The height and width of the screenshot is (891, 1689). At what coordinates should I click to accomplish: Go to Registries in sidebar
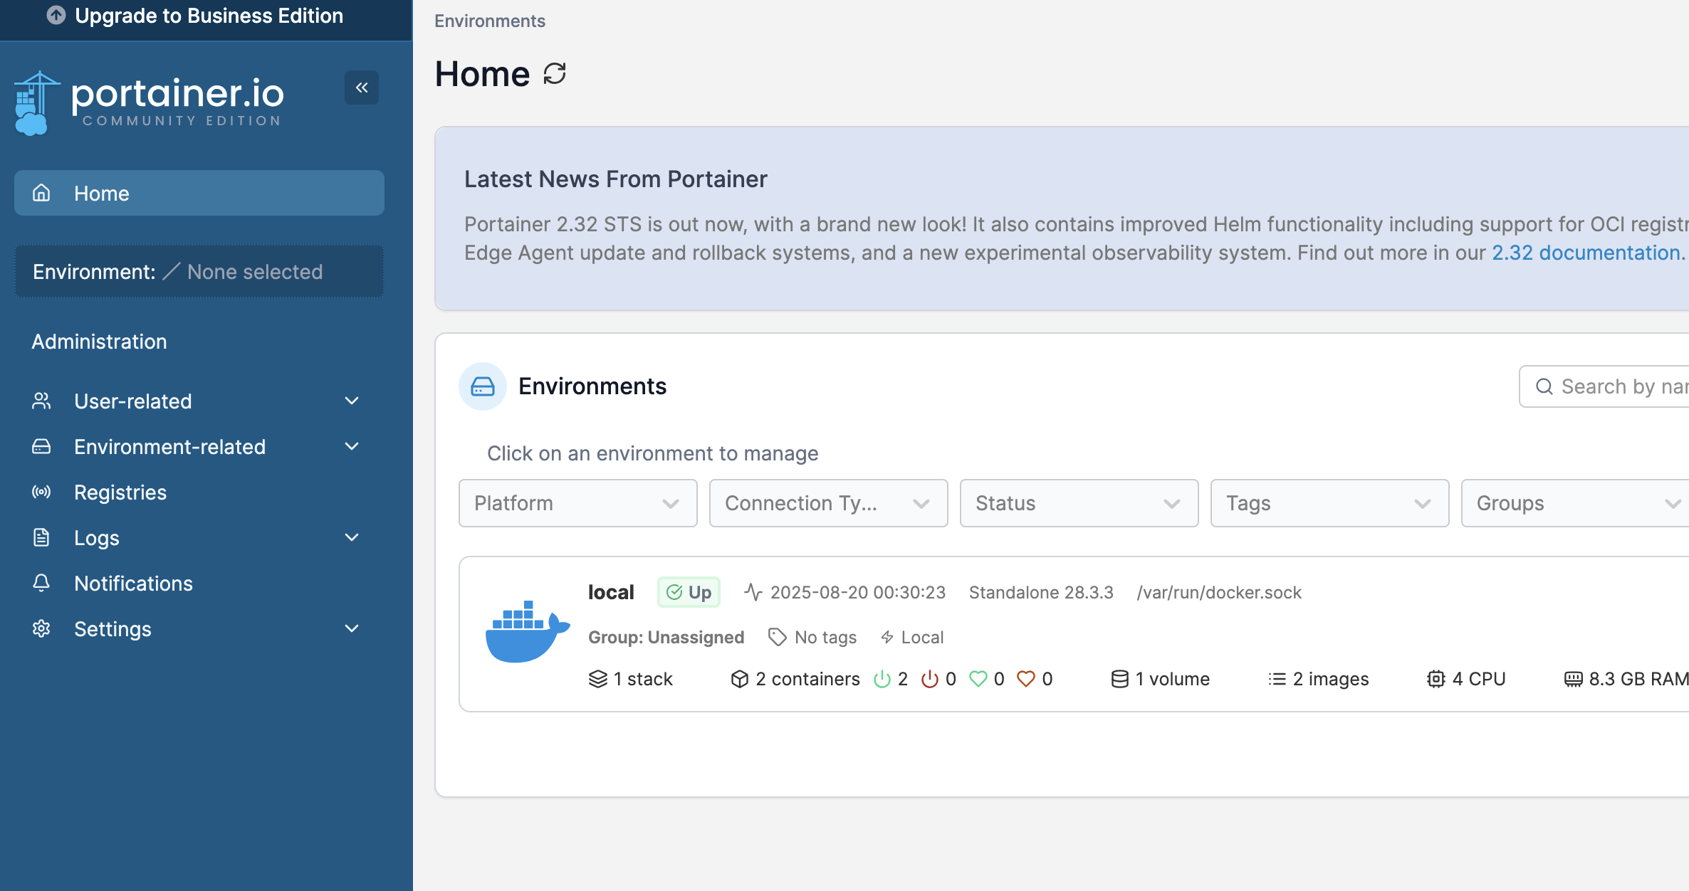pyautogui.click(x=199, y=492)
